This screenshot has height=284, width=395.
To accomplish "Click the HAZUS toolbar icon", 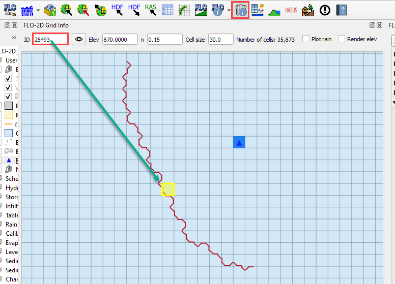I will 291,10.
